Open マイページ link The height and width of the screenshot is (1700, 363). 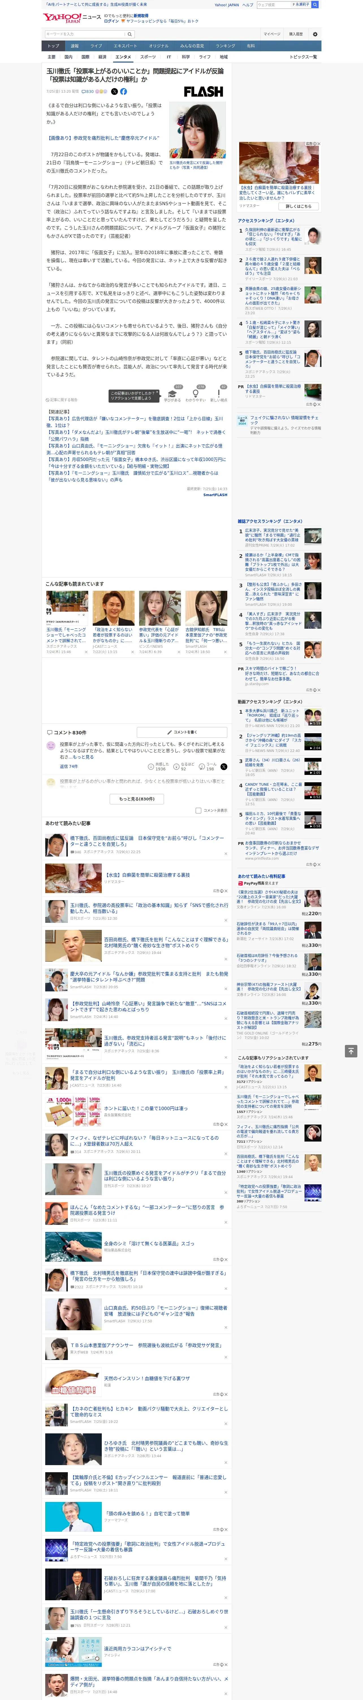(x=271, y=34)
